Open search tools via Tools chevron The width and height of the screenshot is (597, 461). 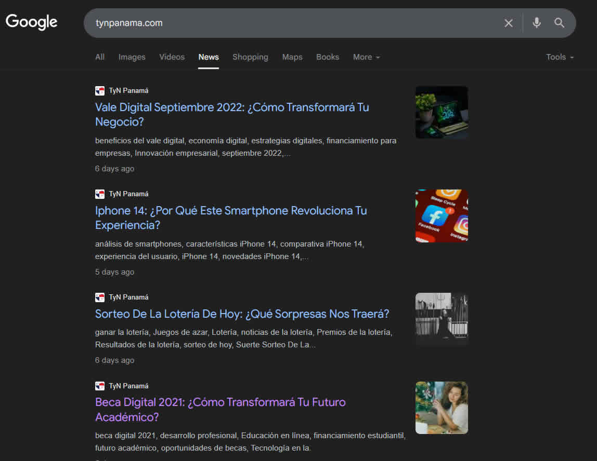point(572,58)
